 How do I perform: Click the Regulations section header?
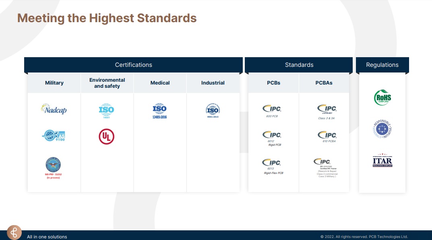tap(382, 65)
